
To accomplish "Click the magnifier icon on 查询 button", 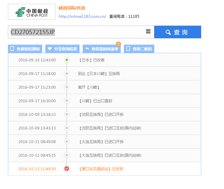I will [168, 32].
